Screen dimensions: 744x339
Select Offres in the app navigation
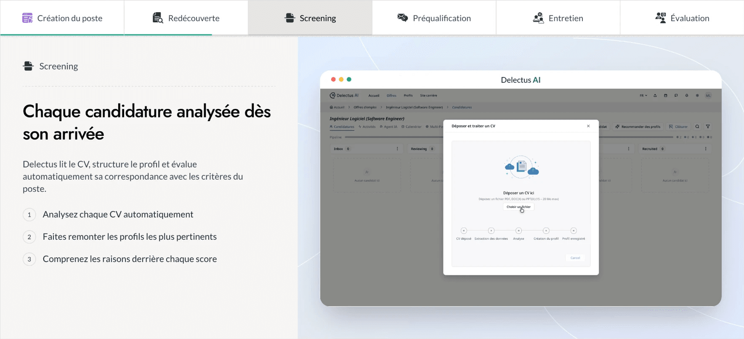(x=391, y=95)
